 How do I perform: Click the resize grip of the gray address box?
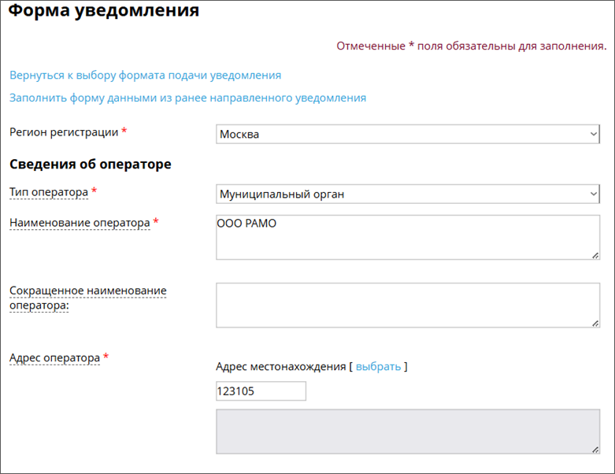(x=595, y=450)
